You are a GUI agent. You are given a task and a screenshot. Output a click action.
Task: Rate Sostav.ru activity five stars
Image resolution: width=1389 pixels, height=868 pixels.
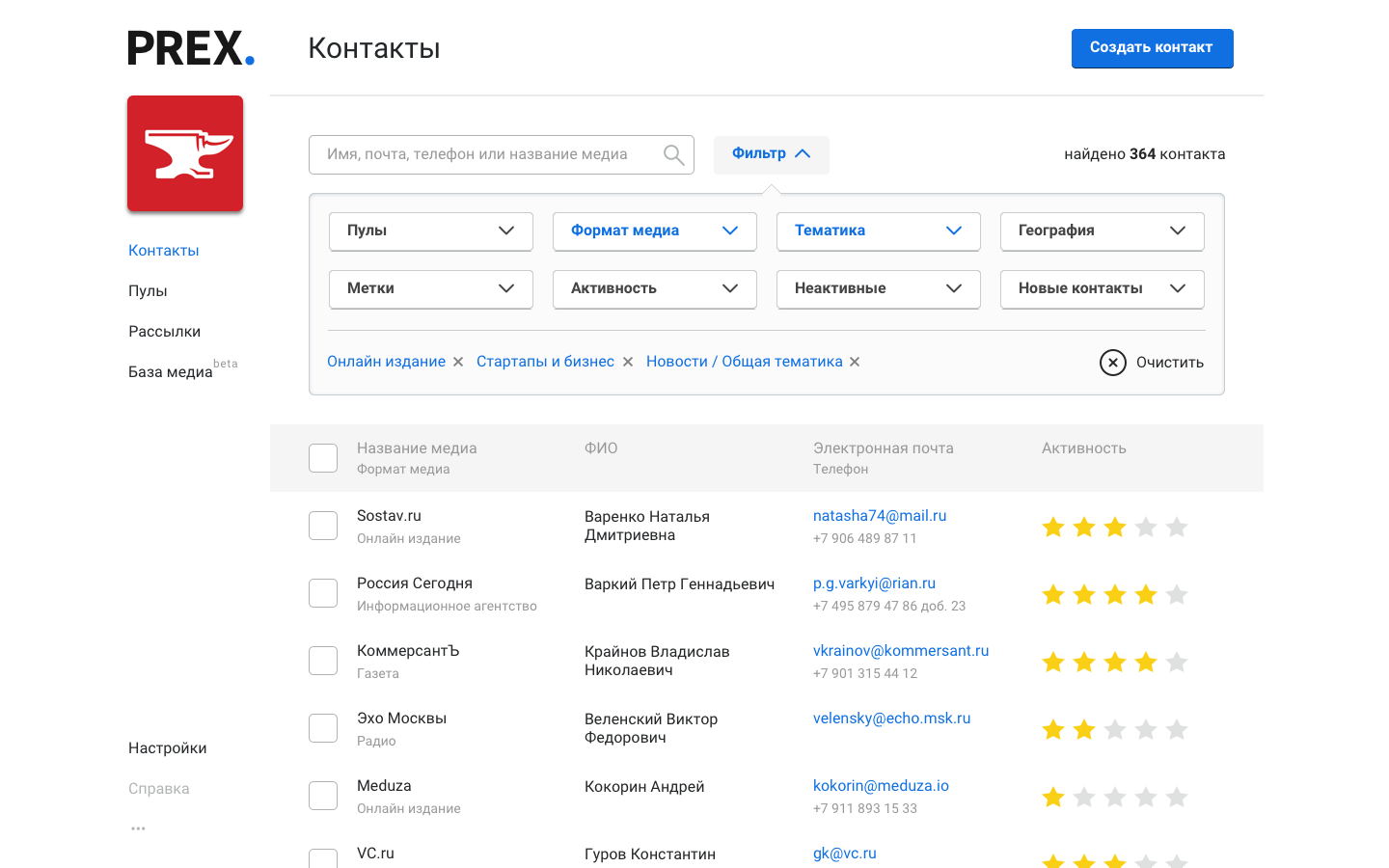coord(1177,527)
